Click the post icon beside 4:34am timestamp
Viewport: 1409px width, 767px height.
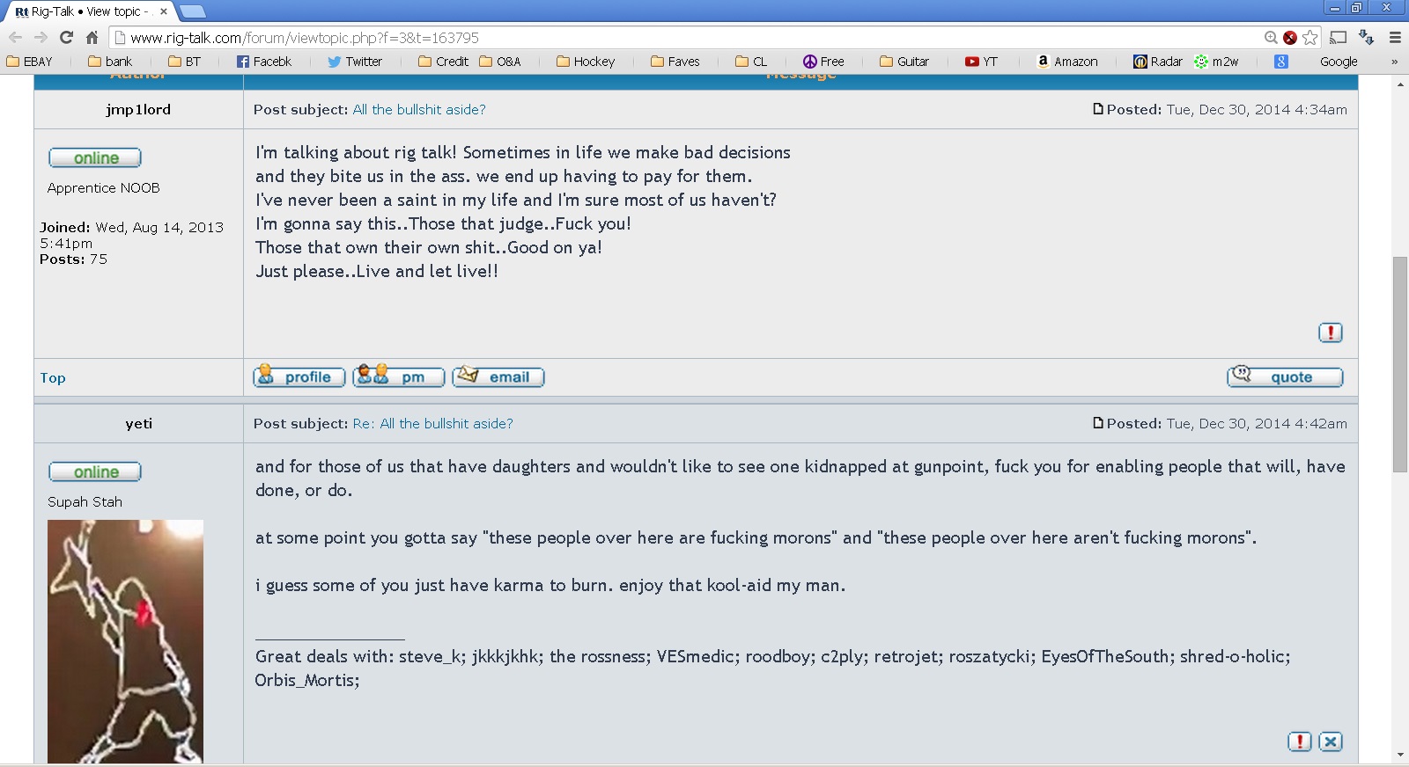point(1098,109)
